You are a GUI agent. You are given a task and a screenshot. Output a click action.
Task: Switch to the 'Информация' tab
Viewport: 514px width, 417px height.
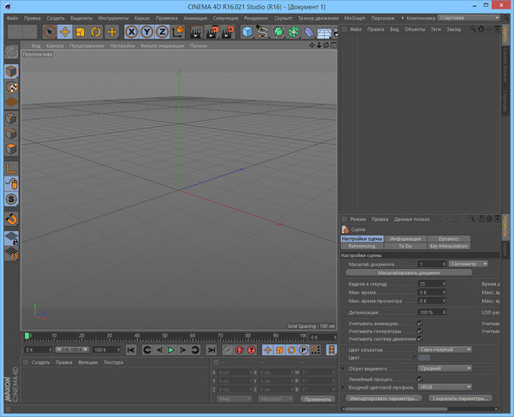coord(405,239)
